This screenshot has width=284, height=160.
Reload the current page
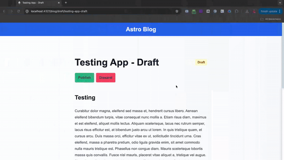pos(18,11)
